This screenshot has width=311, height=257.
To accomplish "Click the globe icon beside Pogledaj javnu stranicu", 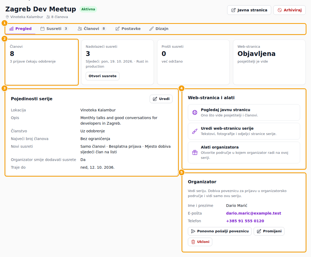I will tap(195, 112).
